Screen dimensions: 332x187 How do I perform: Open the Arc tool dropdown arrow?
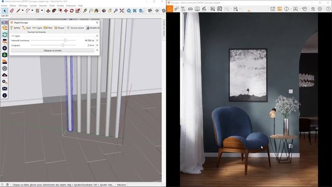click(32, 10)
